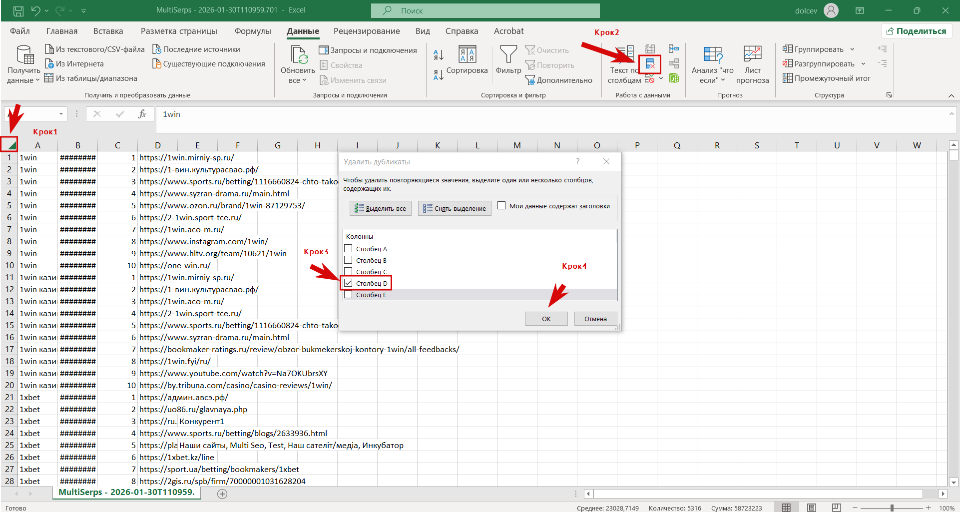Click the Save icon in title bar
Screen dimensions: 960x512
click(18, 10)
